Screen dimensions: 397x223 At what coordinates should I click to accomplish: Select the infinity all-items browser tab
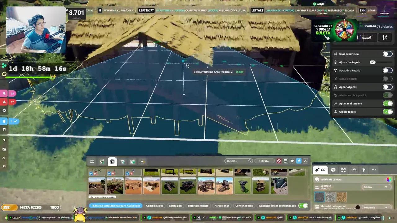coord(92,161)
